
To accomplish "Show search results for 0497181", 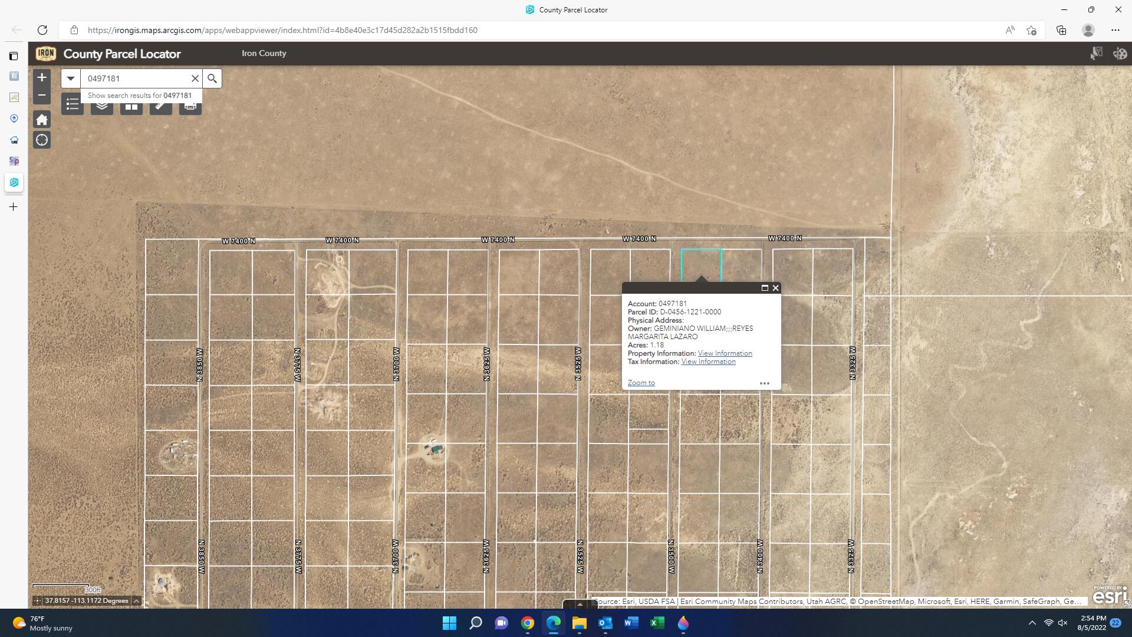I will 139,95.
